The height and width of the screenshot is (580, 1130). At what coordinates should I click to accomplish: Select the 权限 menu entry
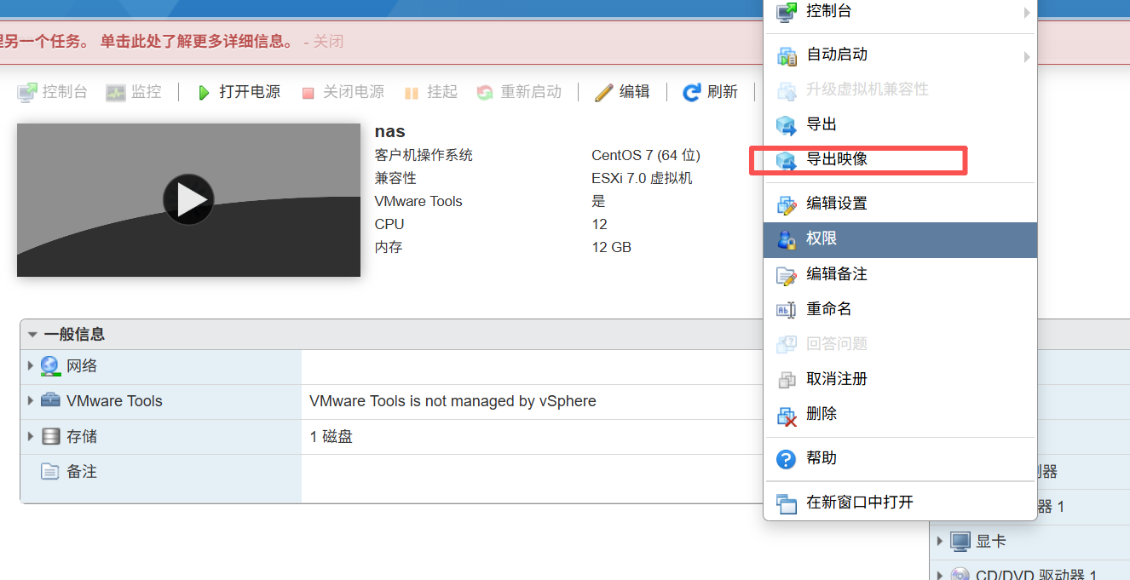[900, 239]
